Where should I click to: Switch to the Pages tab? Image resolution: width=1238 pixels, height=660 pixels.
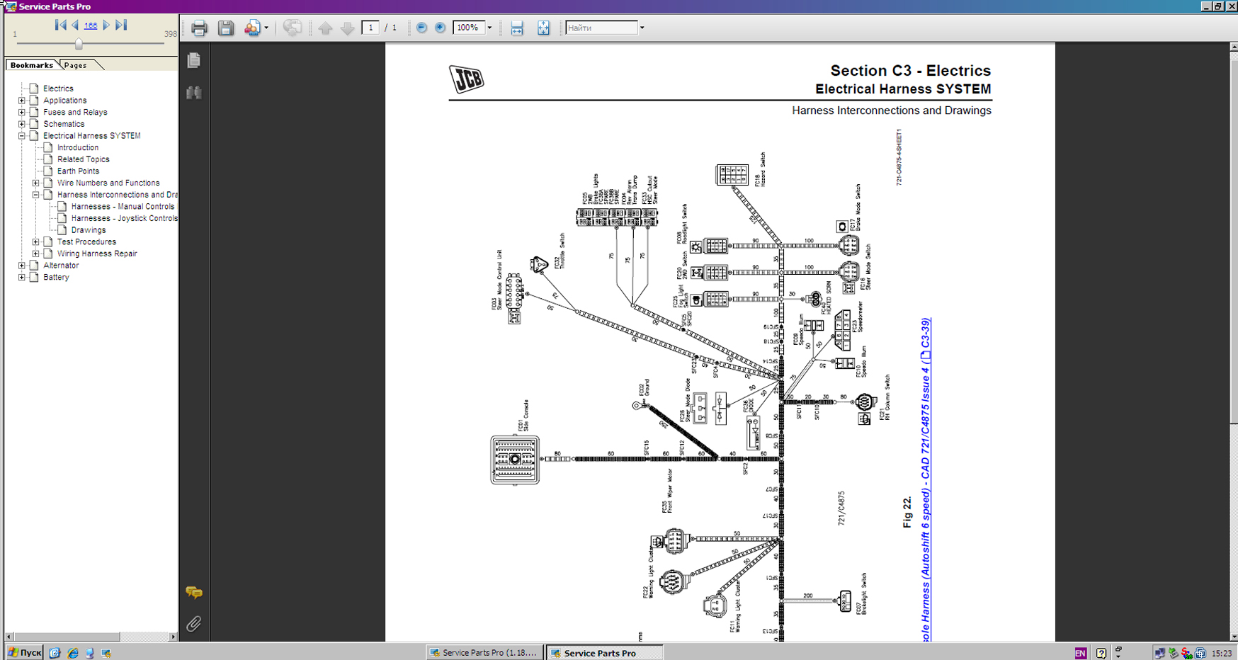click(76, 65)
